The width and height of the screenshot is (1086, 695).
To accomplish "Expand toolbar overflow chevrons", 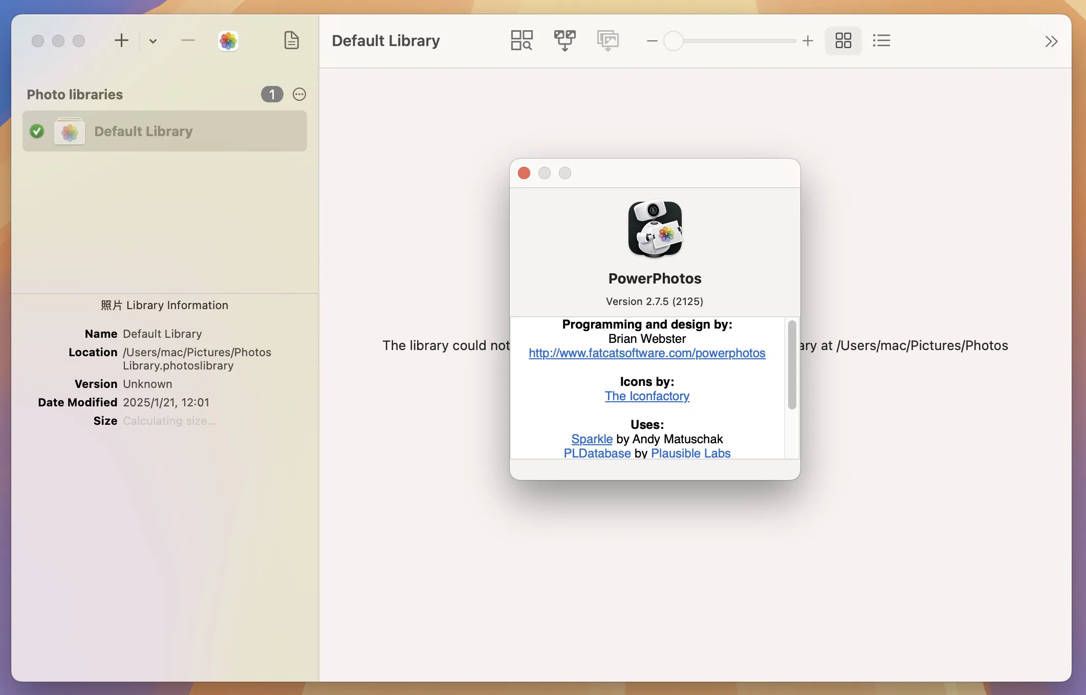I will pyautogui.click(x=1051, y=41).
